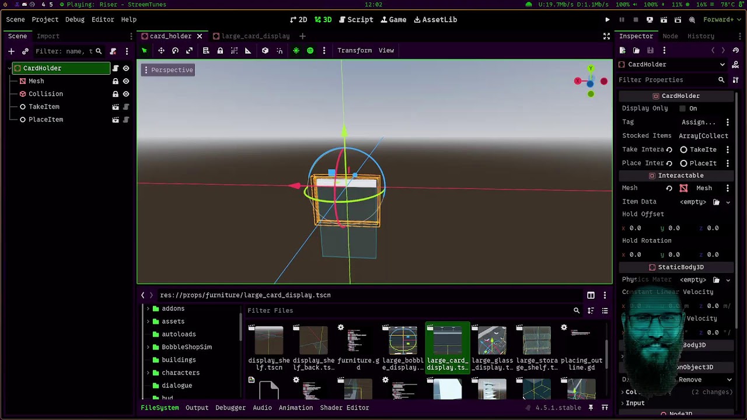Open the Forward+ renderer dropdown
Image resolution: width=747 pixels, height=420 pixels.
(x=722, y=20)
